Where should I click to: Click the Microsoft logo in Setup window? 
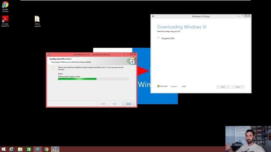pos(163,86)
